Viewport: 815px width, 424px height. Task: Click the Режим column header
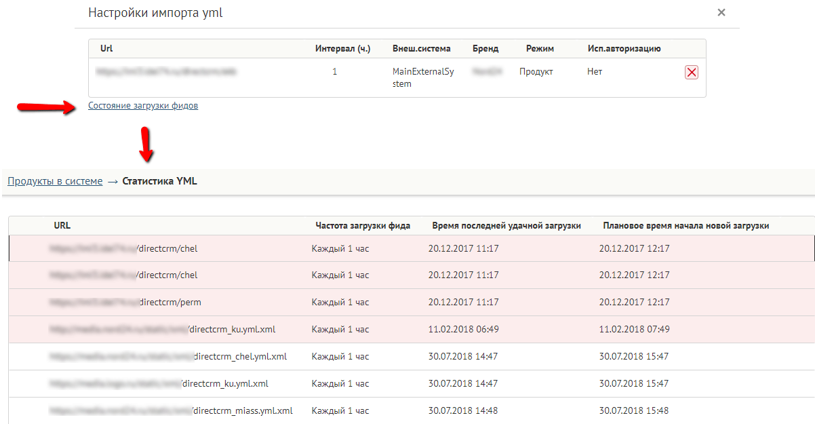coord(540,49)
